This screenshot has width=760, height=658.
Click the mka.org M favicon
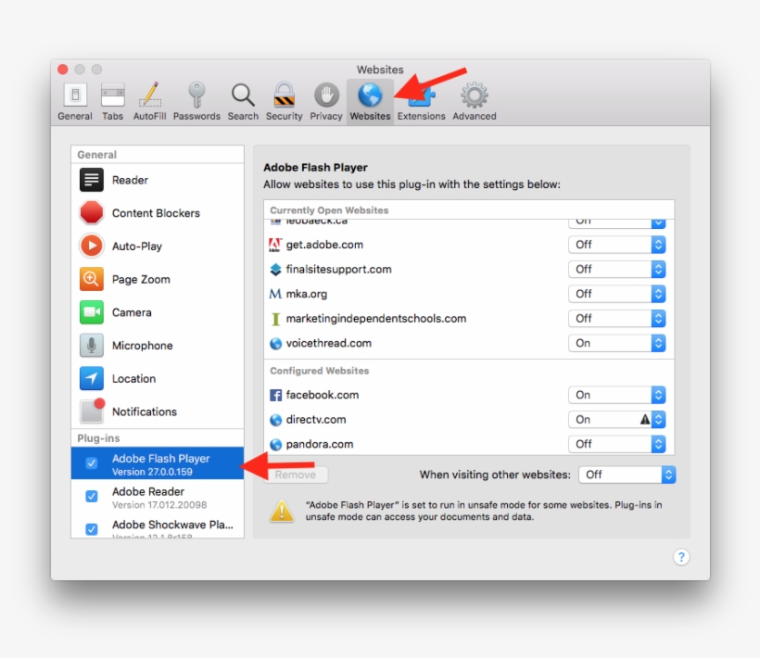pos(275,294)
